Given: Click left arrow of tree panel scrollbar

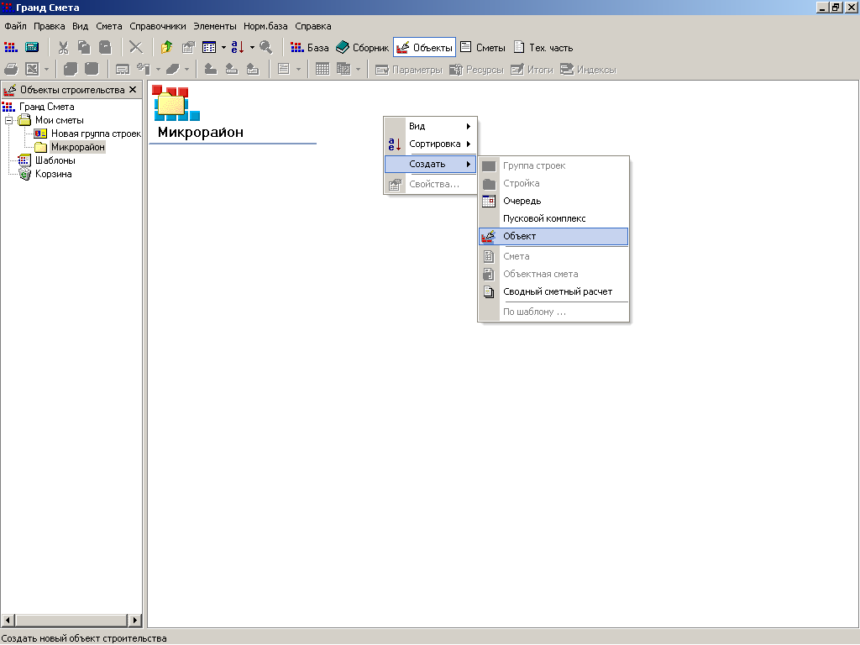Looking at the screenshot, I should tap(7, 621).
